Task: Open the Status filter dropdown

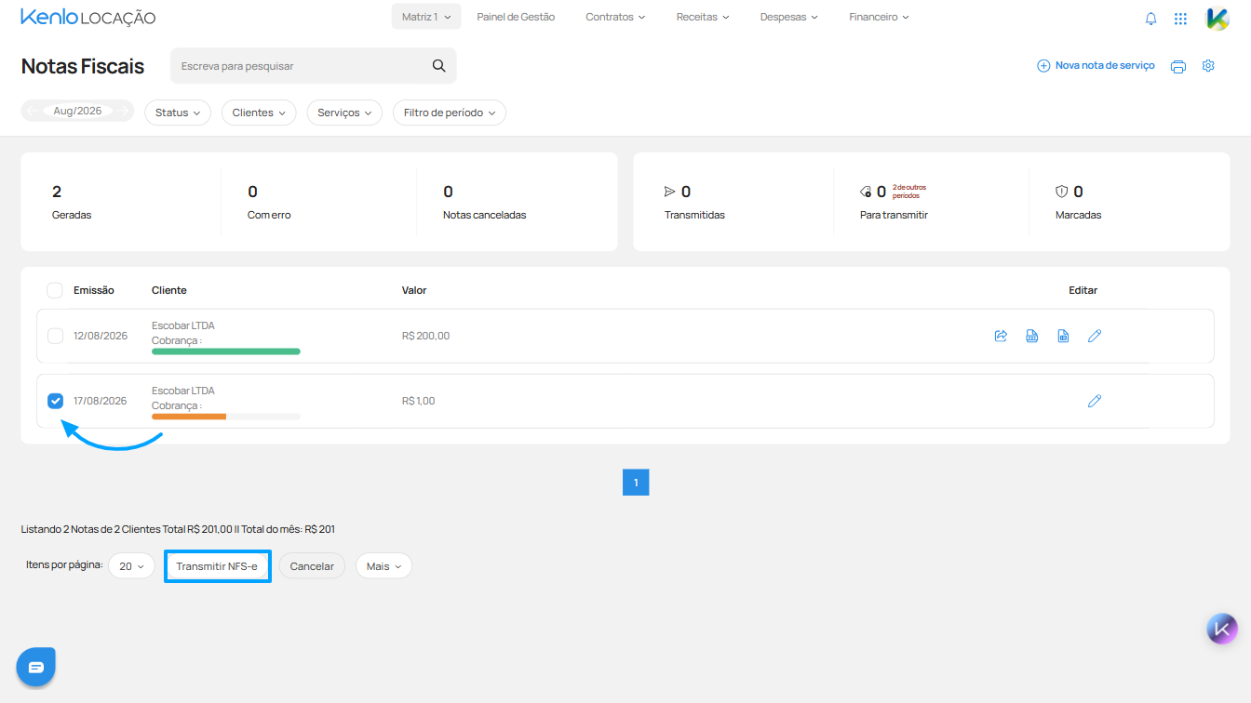Action: [x=178, y=113]
